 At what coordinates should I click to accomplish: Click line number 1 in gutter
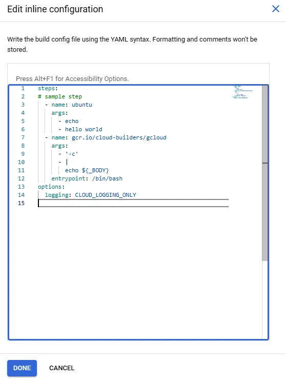[23, 88]
